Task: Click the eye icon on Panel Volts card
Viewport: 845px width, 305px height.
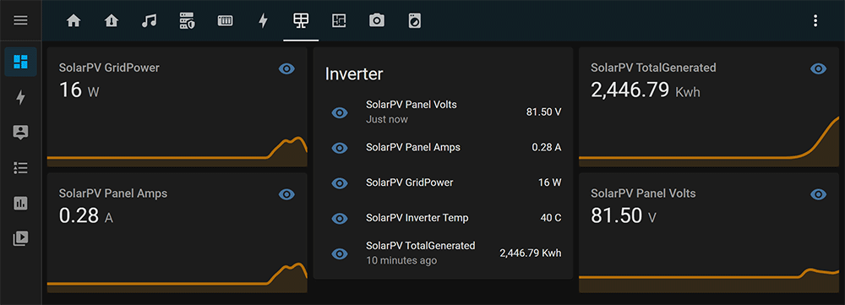Action: 818,194
